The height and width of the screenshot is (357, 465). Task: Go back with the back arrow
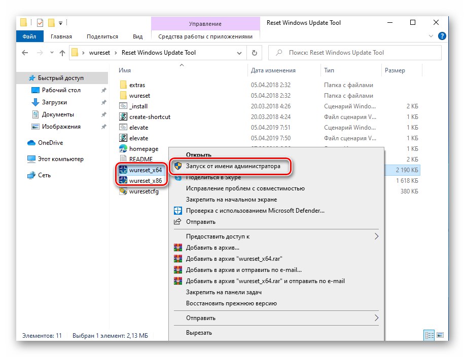pyautogui.click(x=25, y=53)
